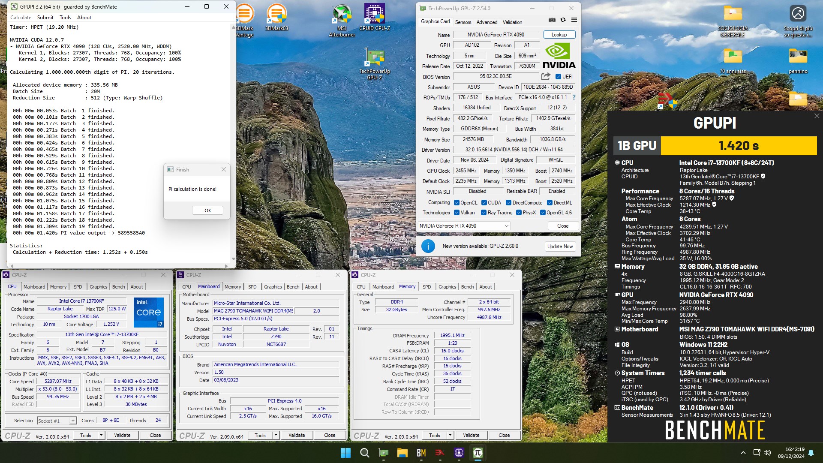Click the Core Speed value in CPU-Z
This screenshot has width=823, height=463.
click(58, 381)
